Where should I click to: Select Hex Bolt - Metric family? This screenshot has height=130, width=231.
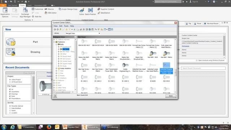(x=166, y=55)
